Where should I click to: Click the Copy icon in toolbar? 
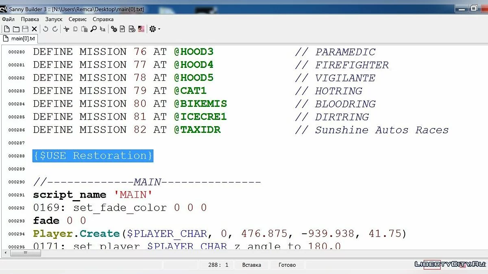point(75,29)
